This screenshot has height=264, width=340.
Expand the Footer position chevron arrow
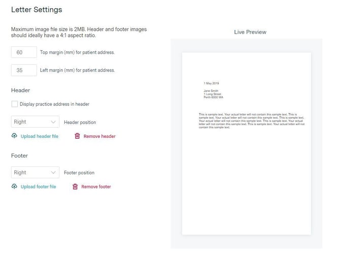click(x=54, y=173)
